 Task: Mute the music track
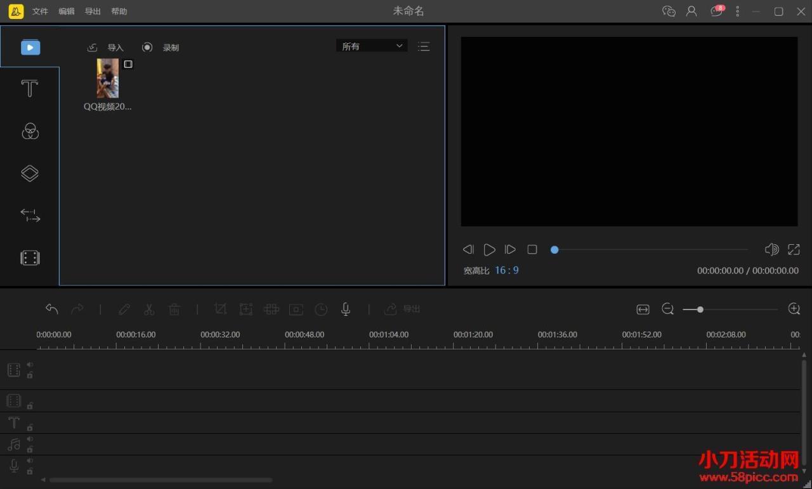point(30,439)
